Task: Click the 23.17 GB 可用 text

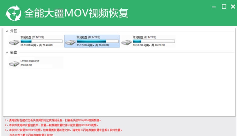Action: [85, 45]
